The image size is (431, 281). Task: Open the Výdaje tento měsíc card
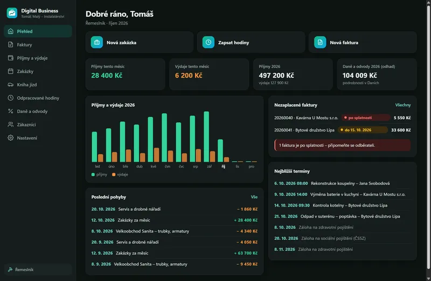pos(209,74)
